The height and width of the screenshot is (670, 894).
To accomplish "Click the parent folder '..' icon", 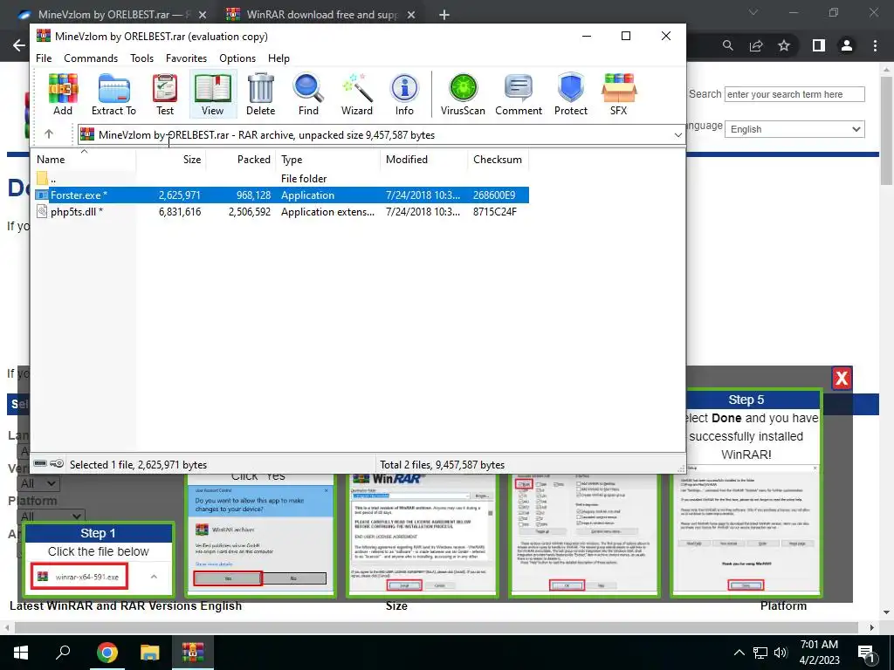I will [x=42, y=178].
